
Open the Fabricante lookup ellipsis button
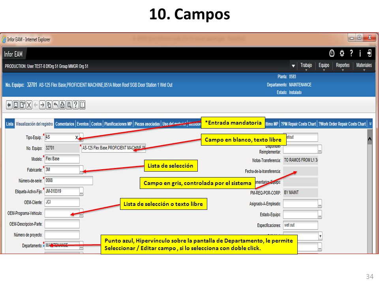81,170
